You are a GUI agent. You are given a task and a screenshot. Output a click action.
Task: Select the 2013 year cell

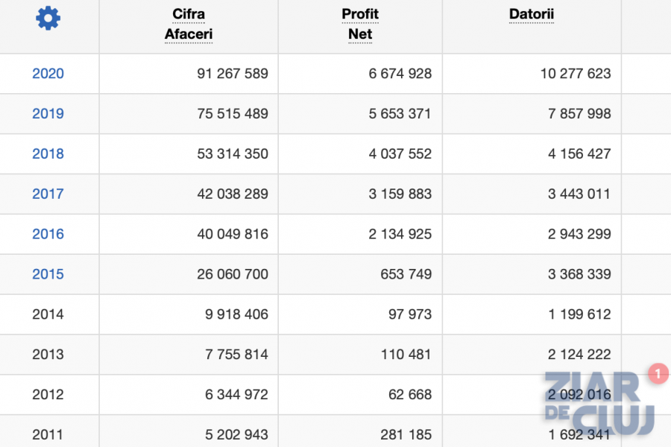tap(48, 355)
